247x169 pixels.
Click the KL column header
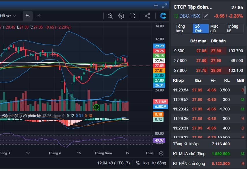point(227,80)
